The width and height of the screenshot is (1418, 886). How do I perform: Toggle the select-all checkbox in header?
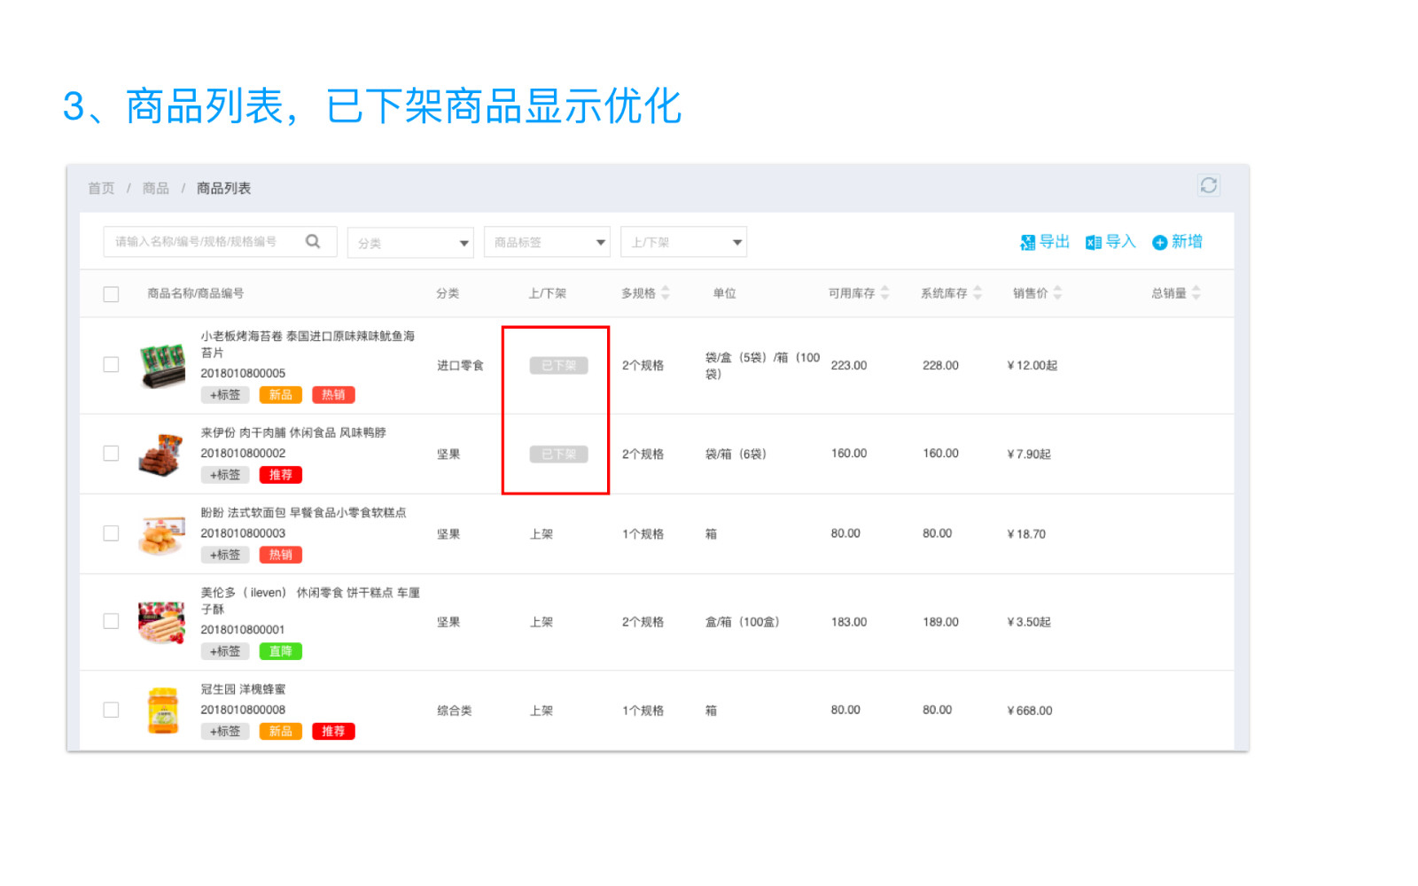coord(111,294)
